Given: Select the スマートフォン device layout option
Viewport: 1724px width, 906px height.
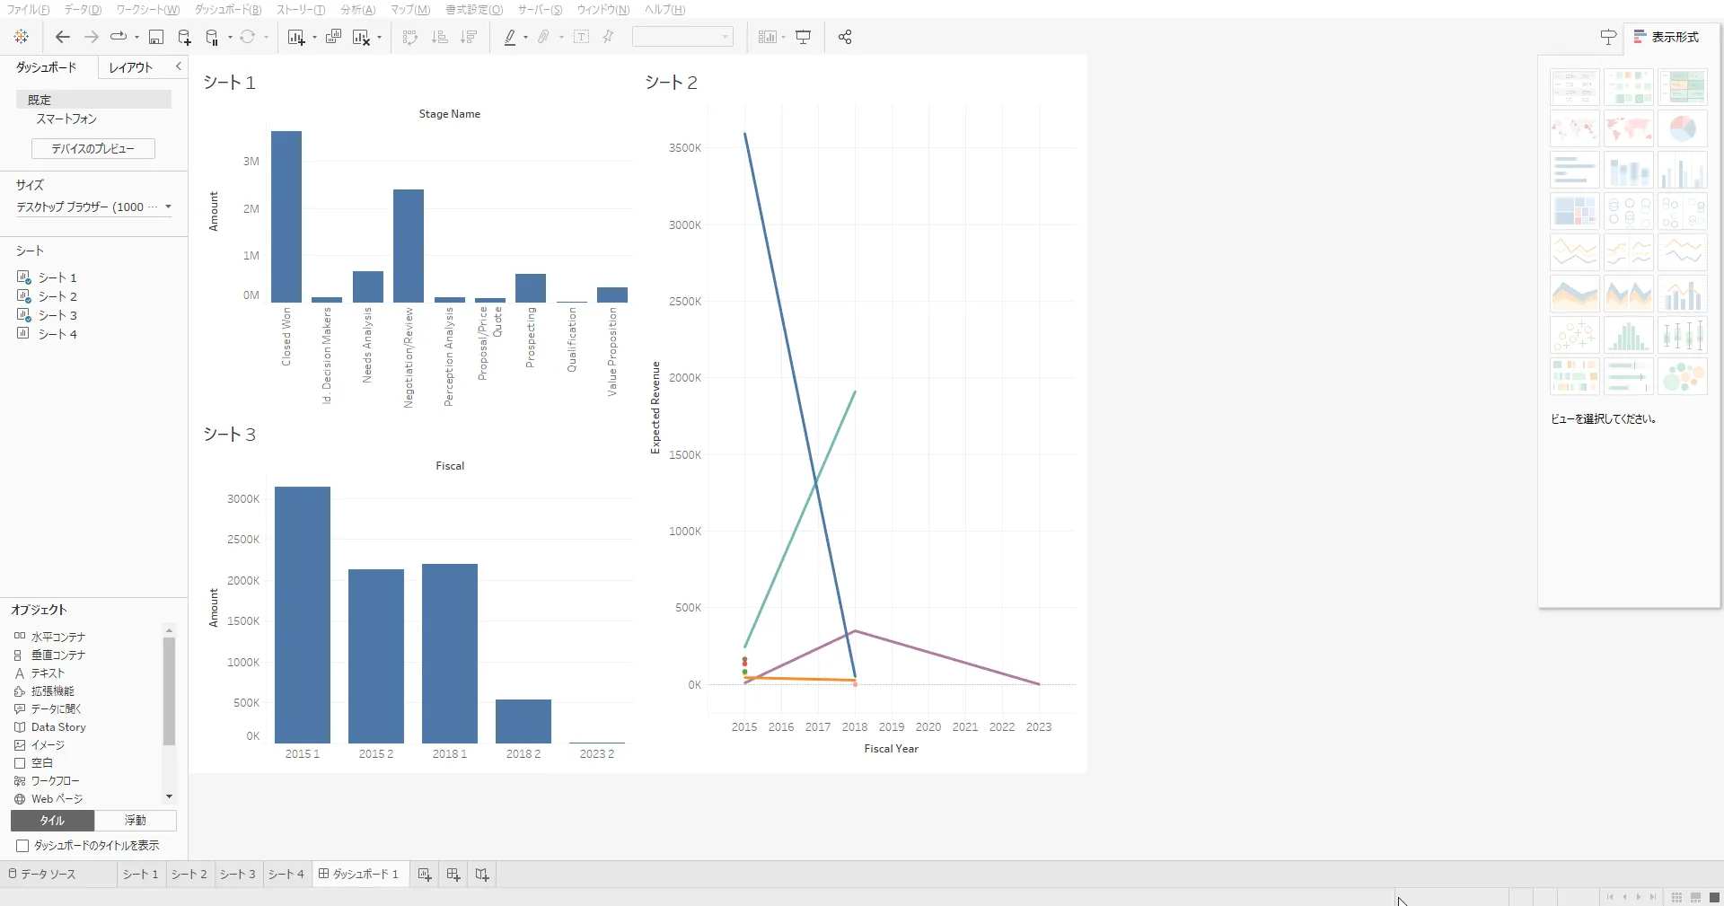Looking at the screenshot, I should click(x=66, y=119).
